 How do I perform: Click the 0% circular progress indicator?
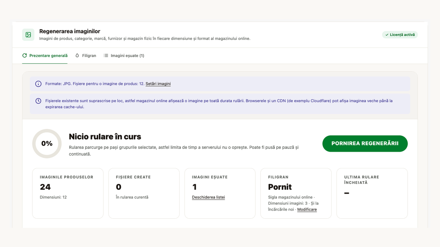tap(47, 144)
